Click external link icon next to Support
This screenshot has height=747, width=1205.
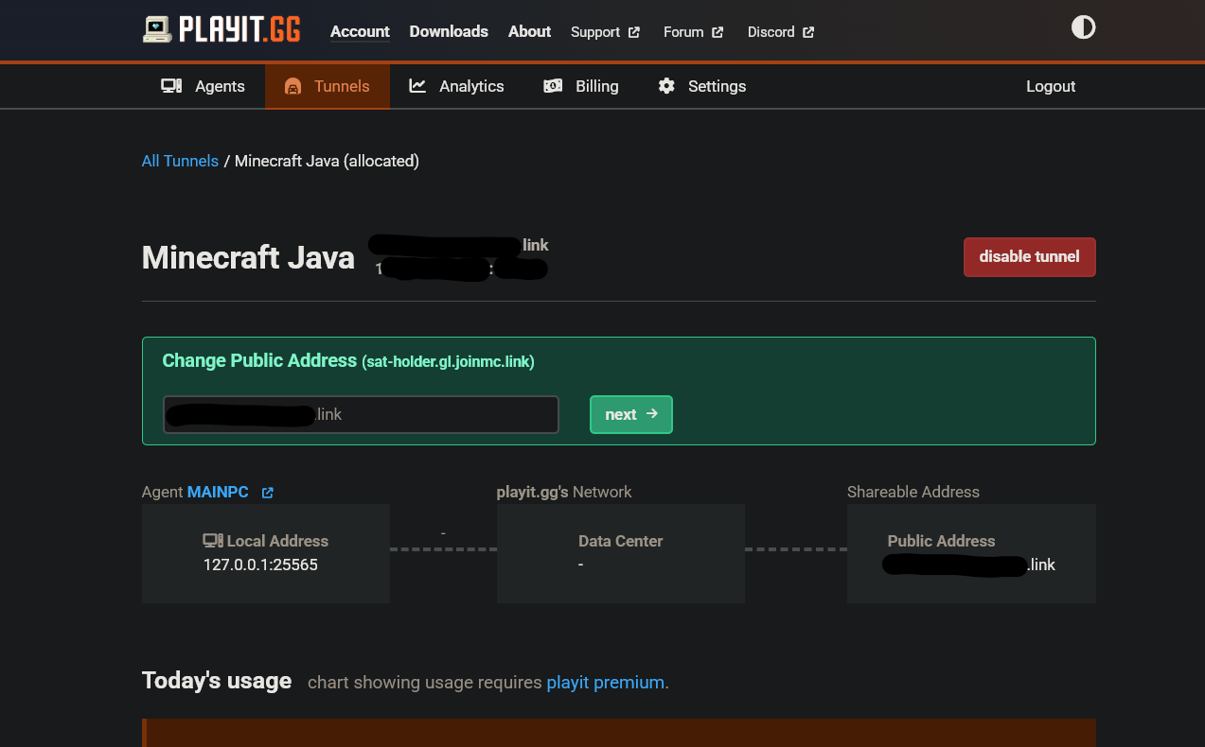click(x=634, y=32)
